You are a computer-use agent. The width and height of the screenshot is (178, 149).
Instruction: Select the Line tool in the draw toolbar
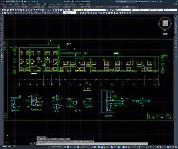tap(2, 16)
